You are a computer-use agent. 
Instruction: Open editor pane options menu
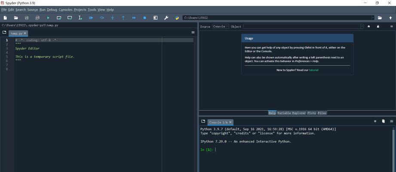(x=193, y=32)
